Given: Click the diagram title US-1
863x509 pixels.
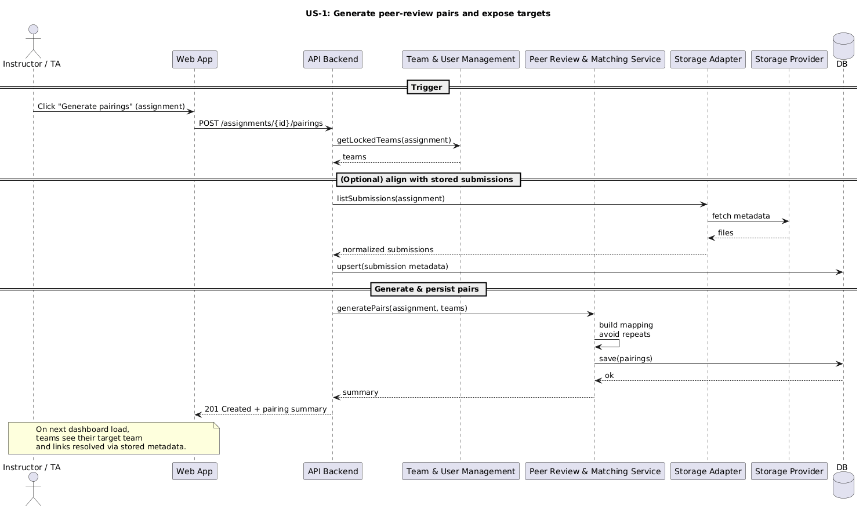Looking at the screenshot, I should pos(428,13).
